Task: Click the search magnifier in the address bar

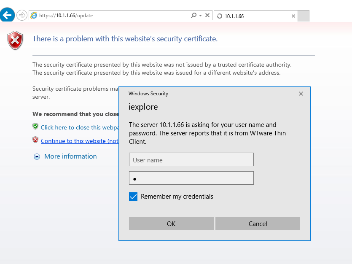Action: 193,15
